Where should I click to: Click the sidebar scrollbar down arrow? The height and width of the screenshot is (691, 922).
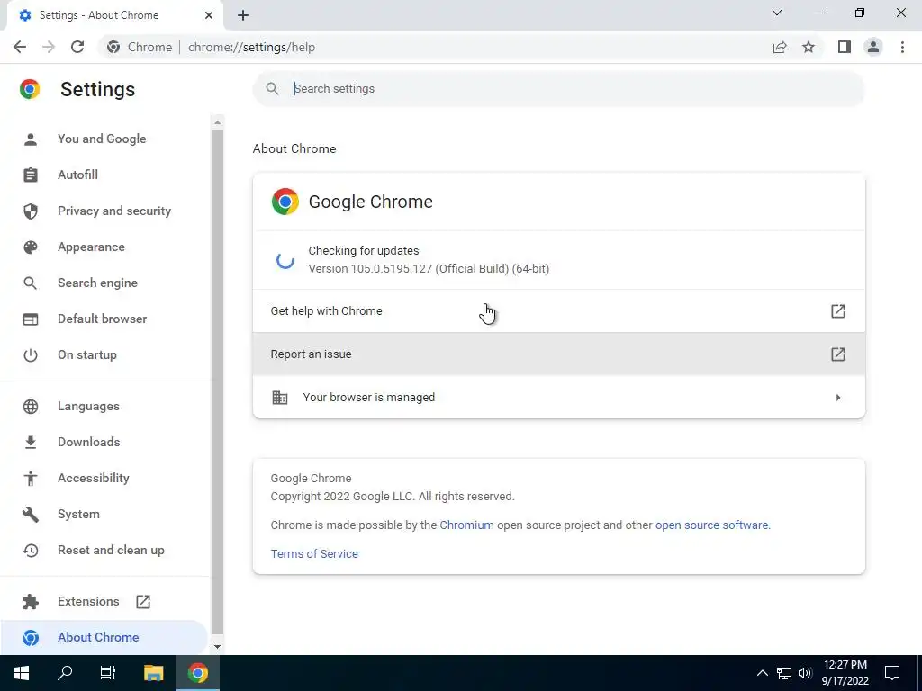(x=218, y=646)
